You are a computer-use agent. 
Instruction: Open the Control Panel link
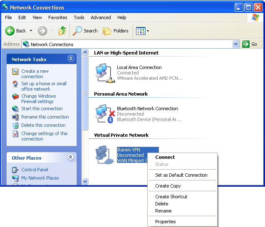point(35,170)
